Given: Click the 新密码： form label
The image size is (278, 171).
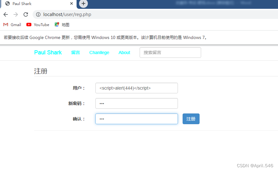Looking at the screenshot, I should [x=77, y=103].
